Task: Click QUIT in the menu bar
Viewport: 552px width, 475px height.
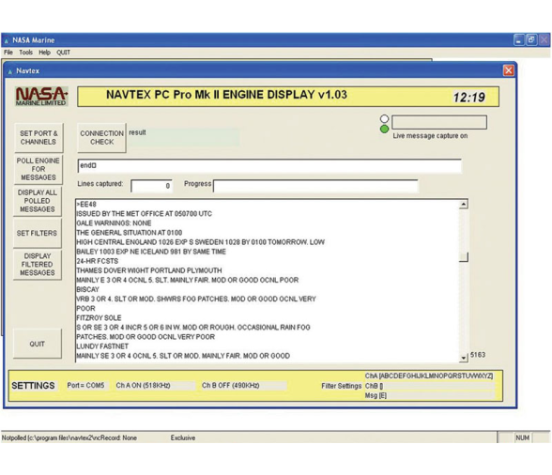Action: [64, 53]
